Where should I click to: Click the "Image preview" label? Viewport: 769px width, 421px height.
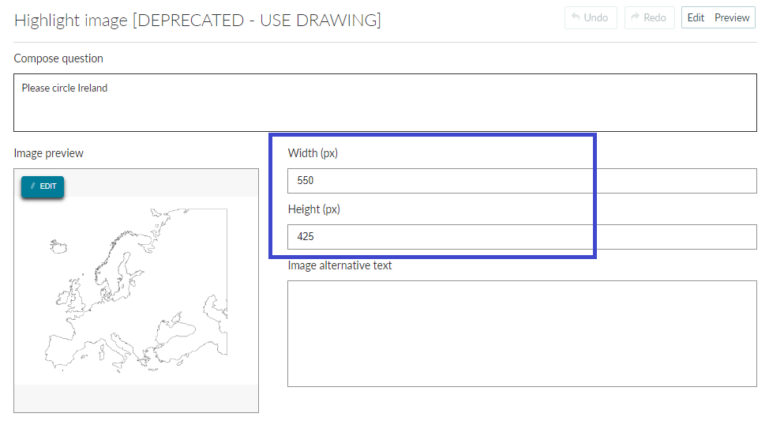[48, 153]
